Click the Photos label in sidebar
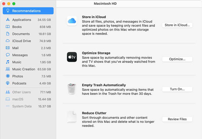Screen dimensions: 202x139 pos(18,76)
